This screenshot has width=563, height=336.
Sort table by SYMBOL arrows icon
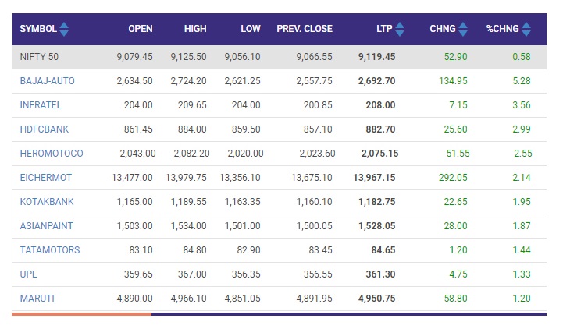point(64,29)
